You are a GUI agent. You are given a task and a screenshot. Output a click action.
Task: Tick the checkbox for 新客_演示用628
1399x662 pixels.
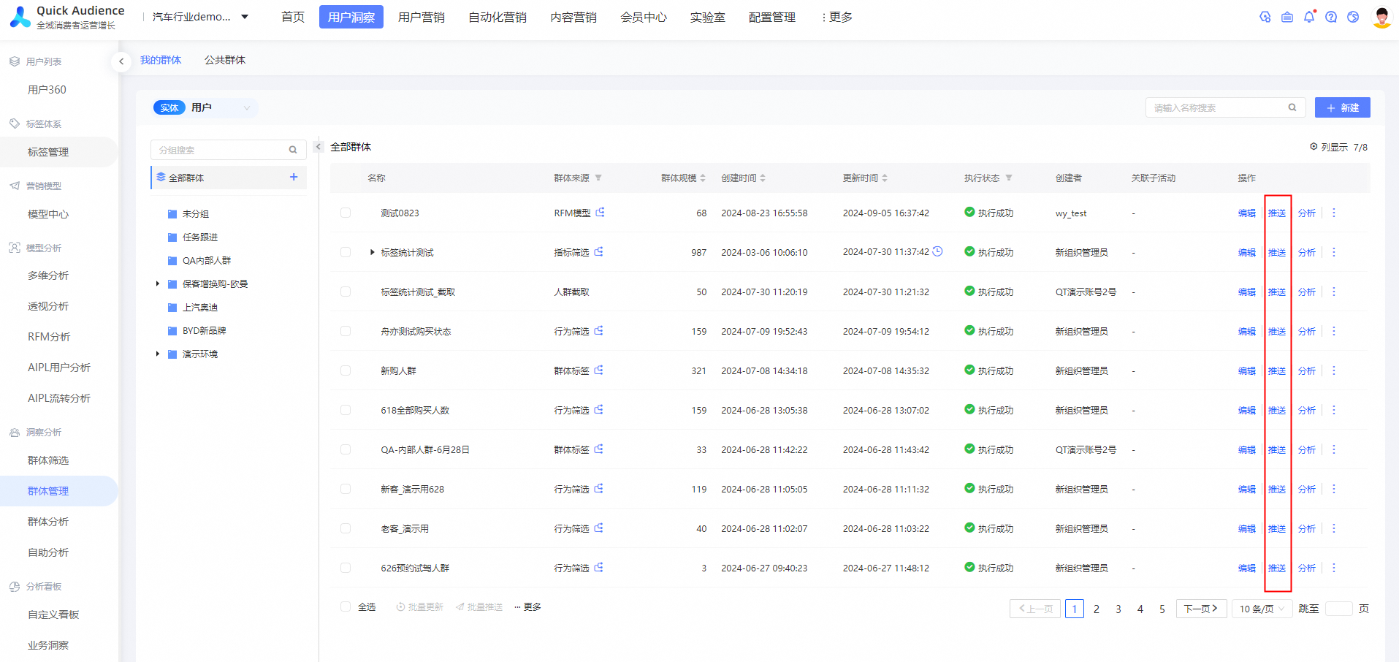coord(346,489)
